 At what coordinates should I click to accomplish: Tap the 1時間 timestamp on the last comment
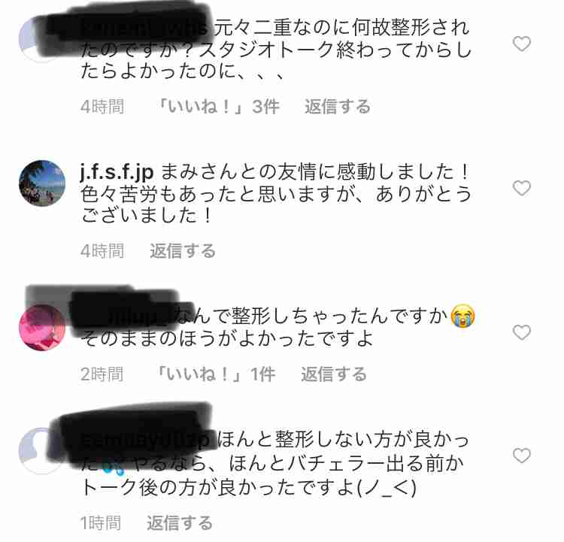coord(100,523)
